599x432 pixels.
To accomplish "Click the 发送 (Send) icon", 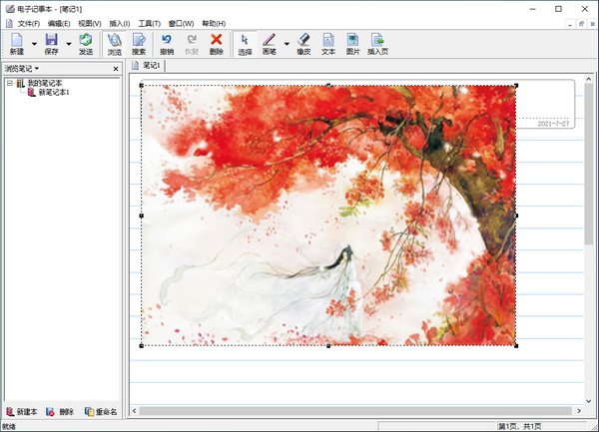I will [86, 44].
